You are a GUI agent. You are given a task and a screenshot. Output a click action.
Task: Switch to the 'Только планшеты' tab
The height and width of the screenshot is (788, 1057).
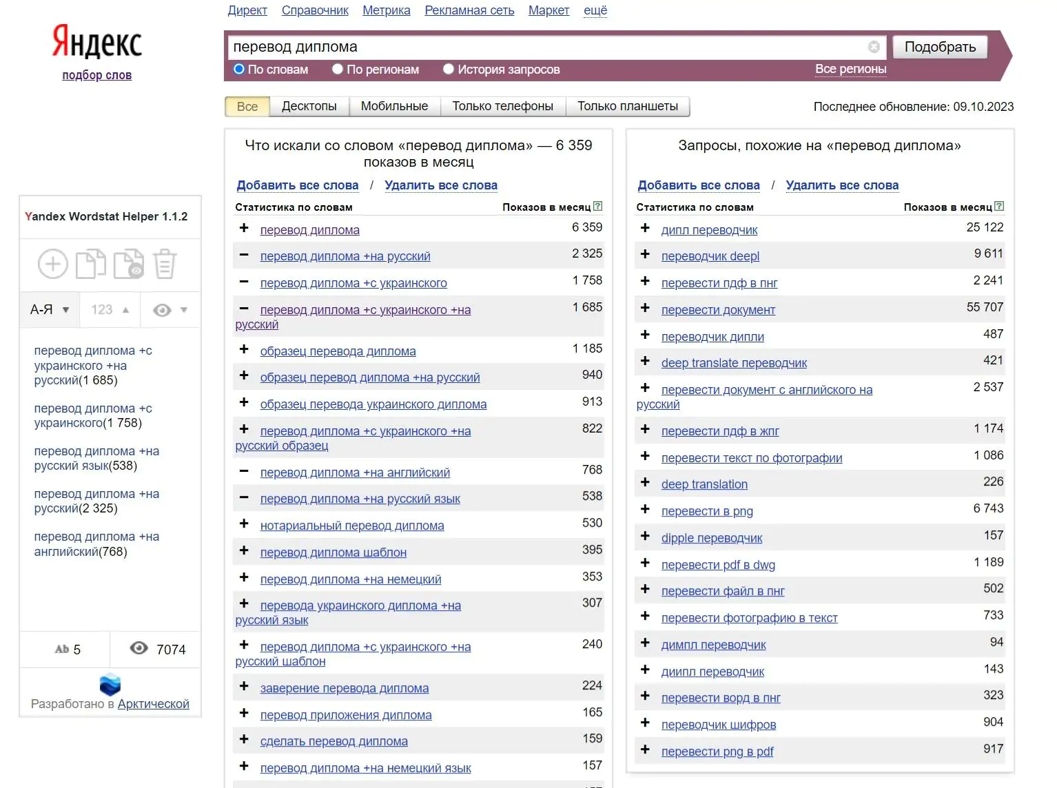(628, 106)
